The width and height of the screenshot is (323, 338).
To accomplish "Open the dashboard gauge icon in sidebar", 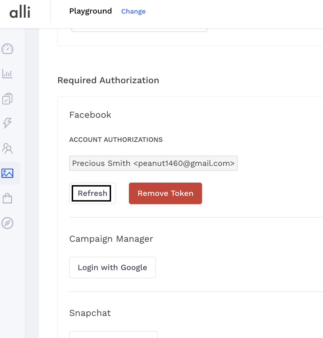I will (7, 49).
